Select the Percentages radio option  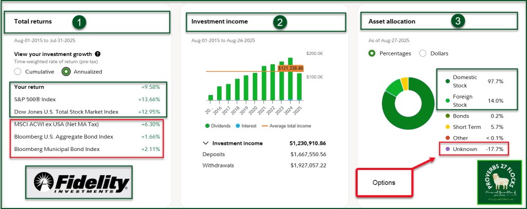pyautogui.click(x=372, y=53)
